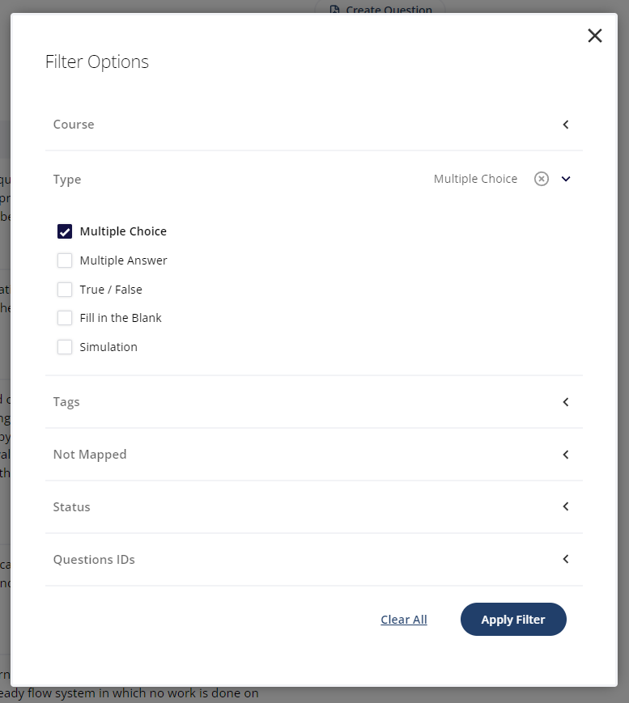629x703 pixels.
Task: Clear the selected Multiple Choice type filter
Action: (x=541, y=179)
